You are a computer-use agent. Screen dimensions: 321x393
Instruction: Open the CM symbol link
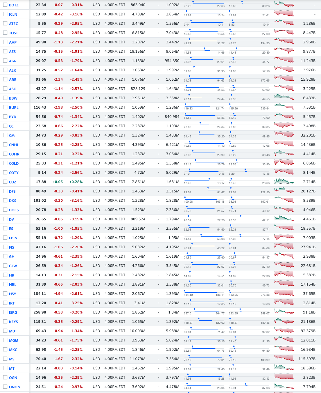[x=12, y=136]
